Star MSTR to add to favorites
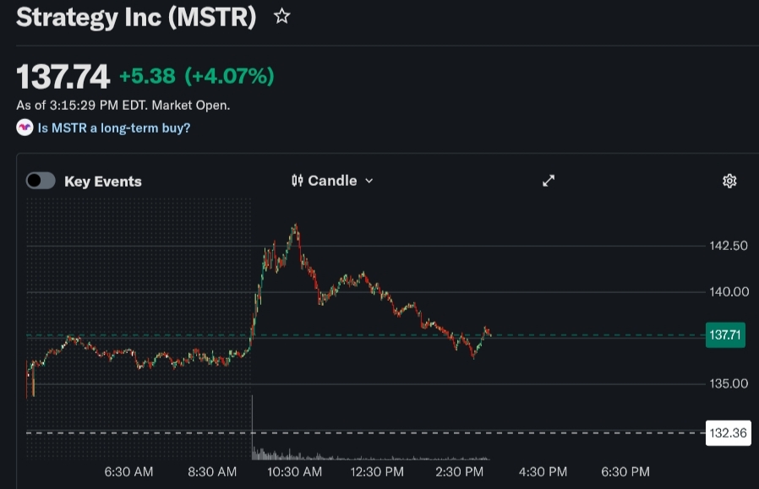Screen dimensions: 759x489 point(281,15)
